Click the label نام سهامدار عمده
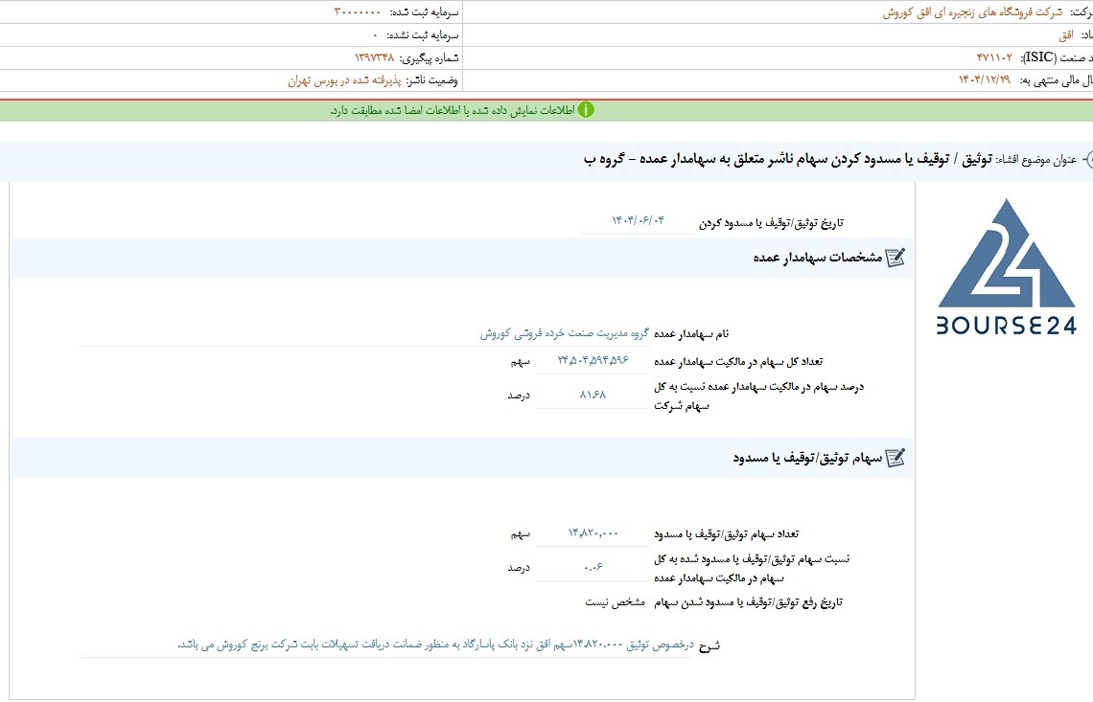Viewport: 1093px width, 702px height. (x=690, y=334)
